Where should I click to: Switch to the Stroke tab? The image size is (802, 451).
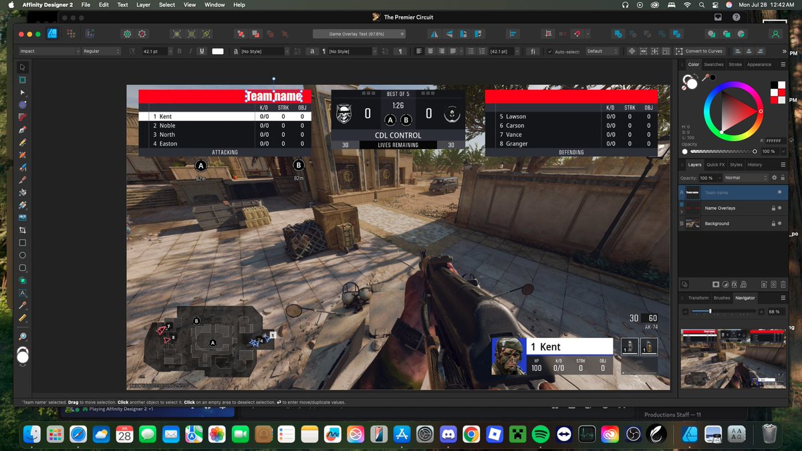735,65
